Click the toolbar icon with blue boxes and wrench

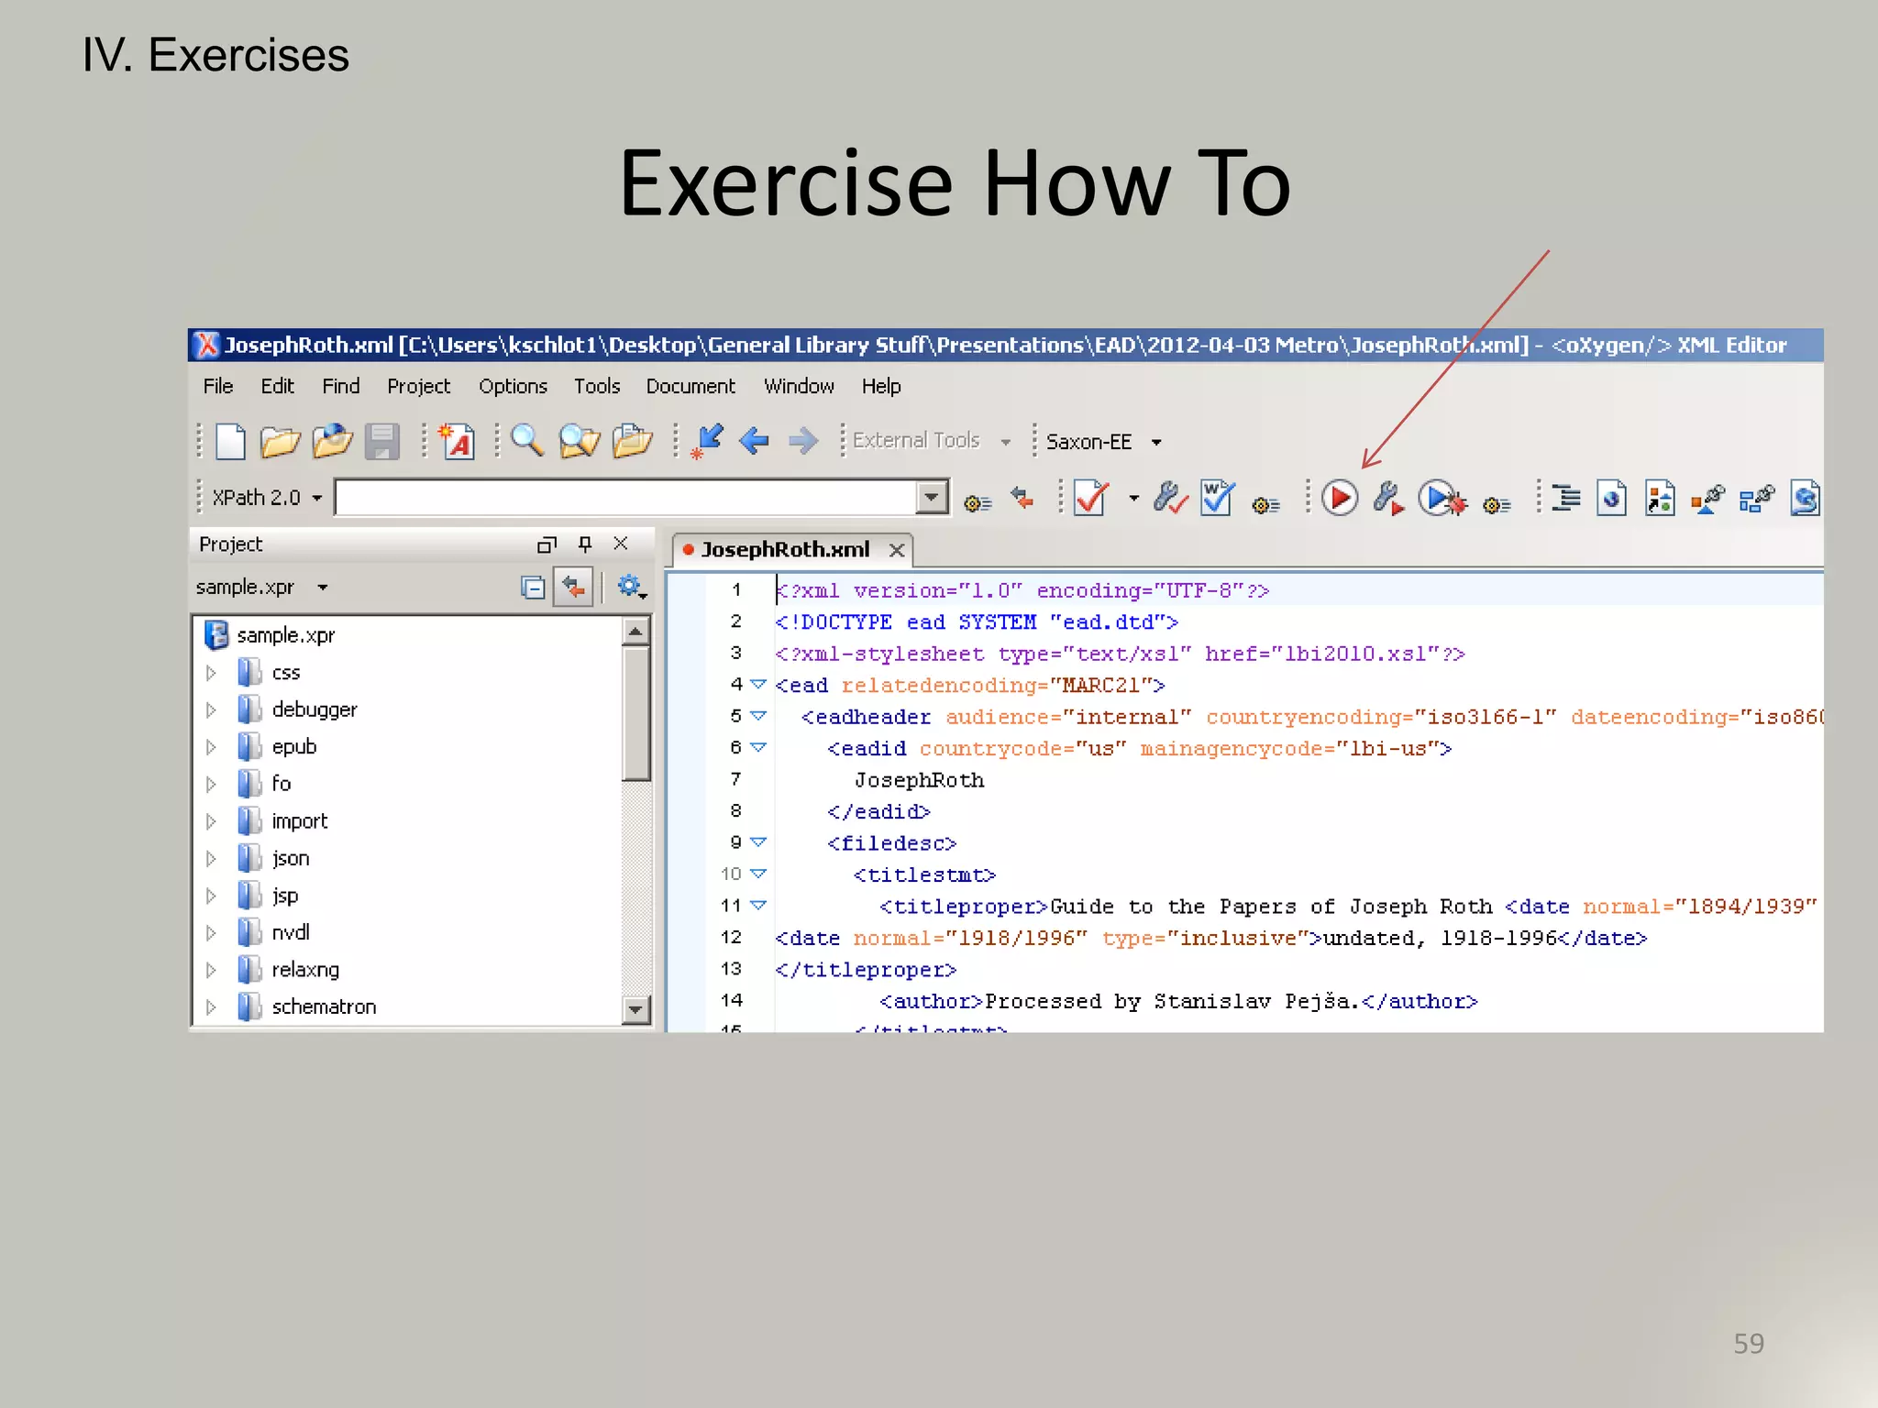1756,500
